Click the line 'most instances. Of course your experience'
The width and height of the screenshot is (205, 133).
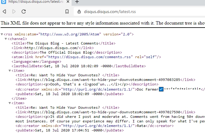coord(110,121)
